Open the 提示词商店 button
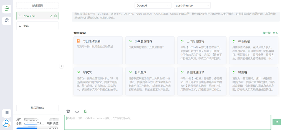Image resolution: width=281 pixels, height=130 pixels. [37, 108]
